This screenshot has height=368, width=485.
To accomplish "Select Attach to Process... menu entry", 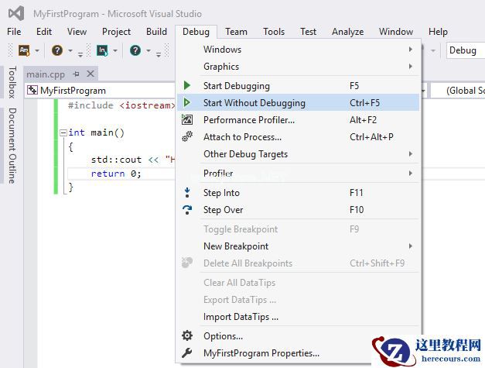I will click(299, 136).
